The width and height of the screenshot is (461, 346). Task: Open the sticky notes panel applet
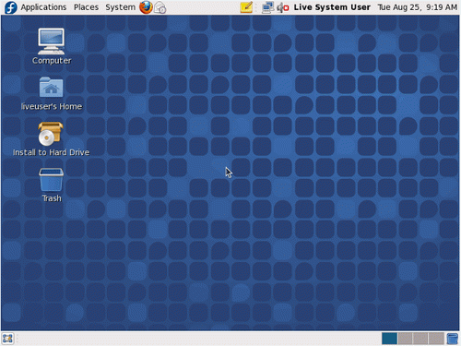[x=246, y=7]
